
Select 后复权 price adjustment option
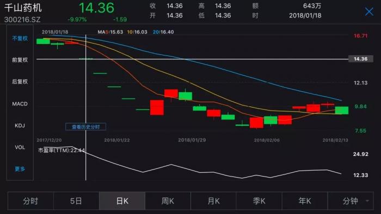pyautogui.click(x=20, y=81)
